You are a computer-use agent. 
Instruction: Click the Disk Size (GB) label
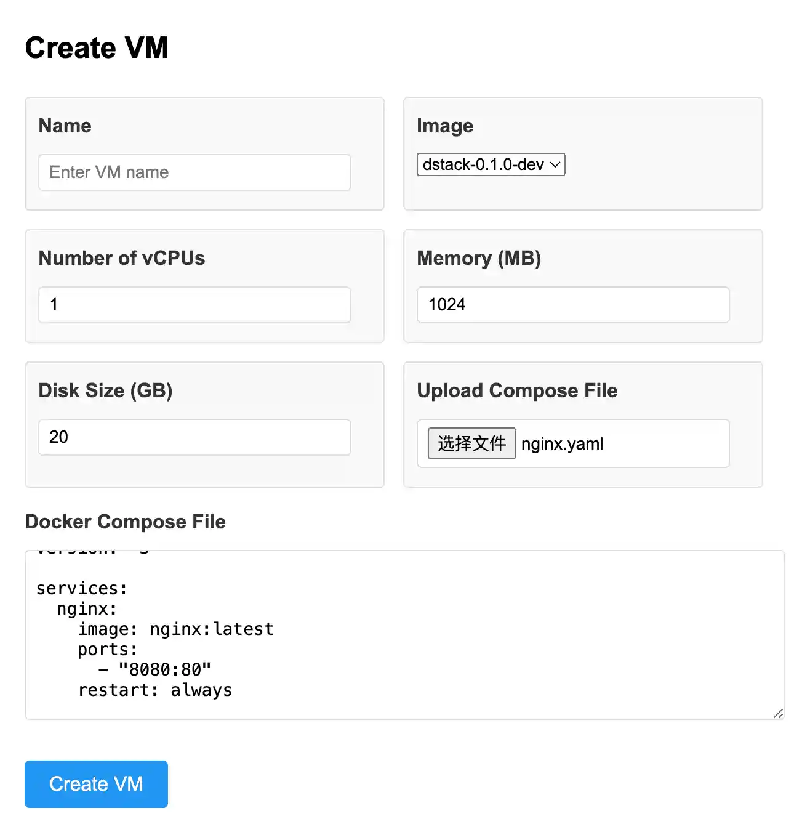(105, 390)
